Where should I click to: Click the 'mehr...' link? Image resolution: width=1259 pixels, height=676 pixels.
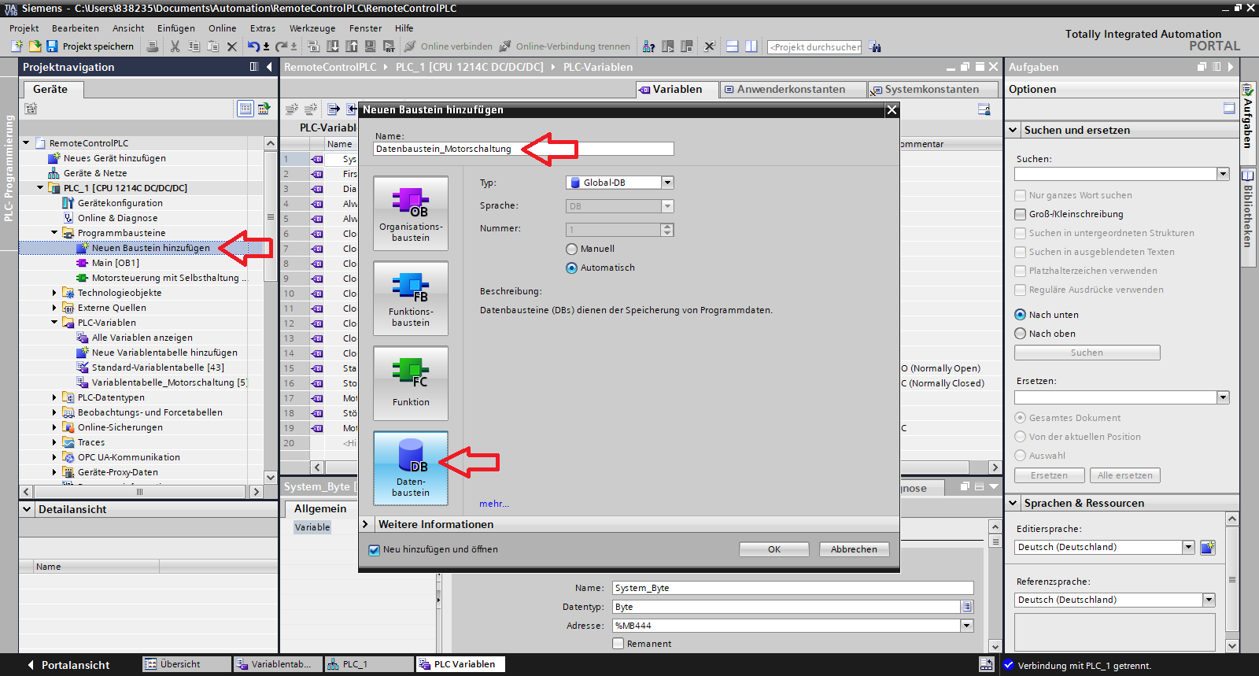(x=494, y=504)
